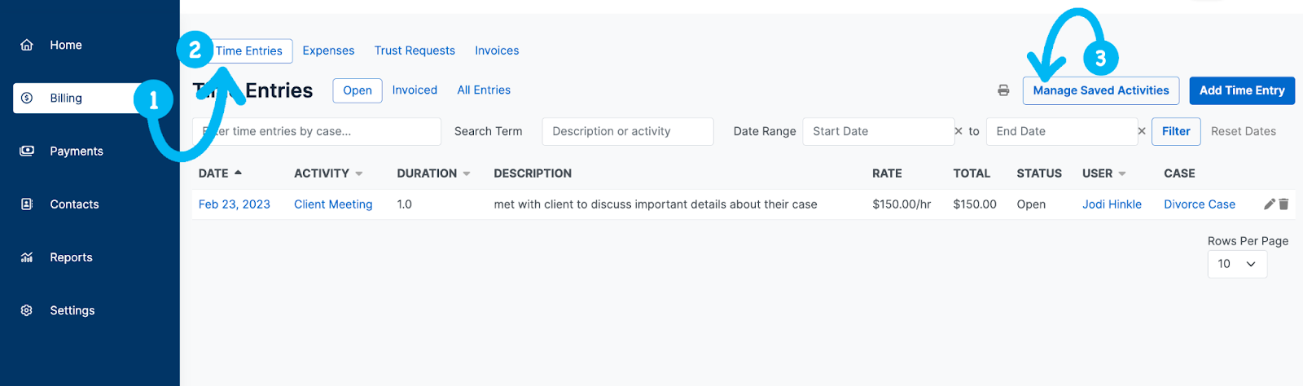Show the Invoiced time entries filter

[x=415, y=90]
